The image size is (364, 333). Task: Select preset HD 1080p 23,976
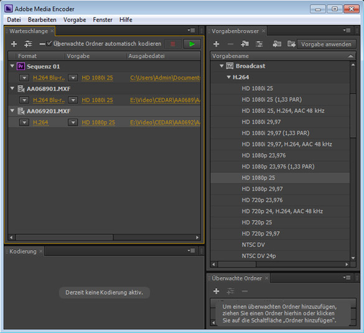[280, 155]
